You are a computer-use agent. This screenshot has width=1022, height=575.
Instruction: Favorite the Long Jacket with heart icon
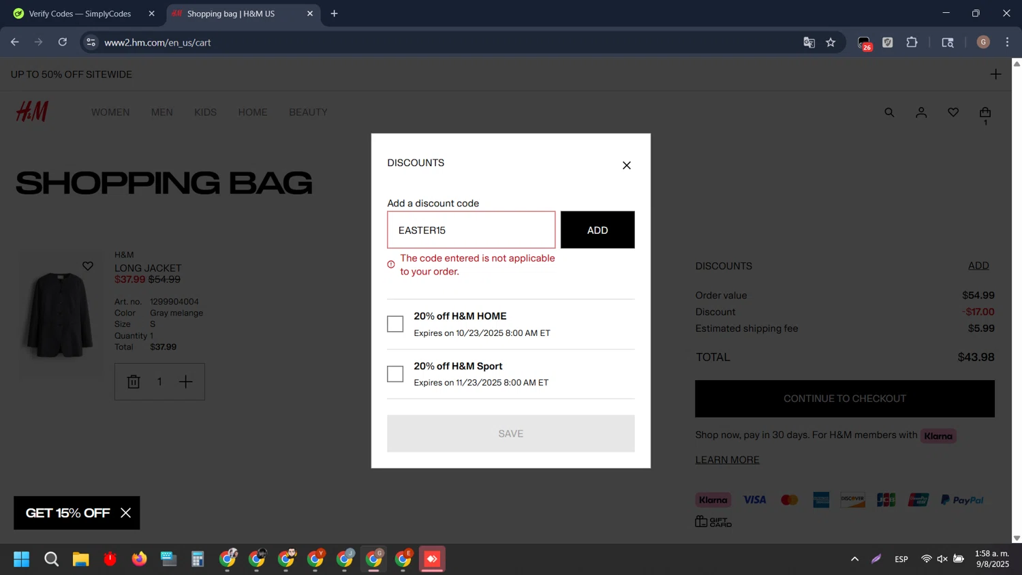pyautogui.click(x=88, y=266)
